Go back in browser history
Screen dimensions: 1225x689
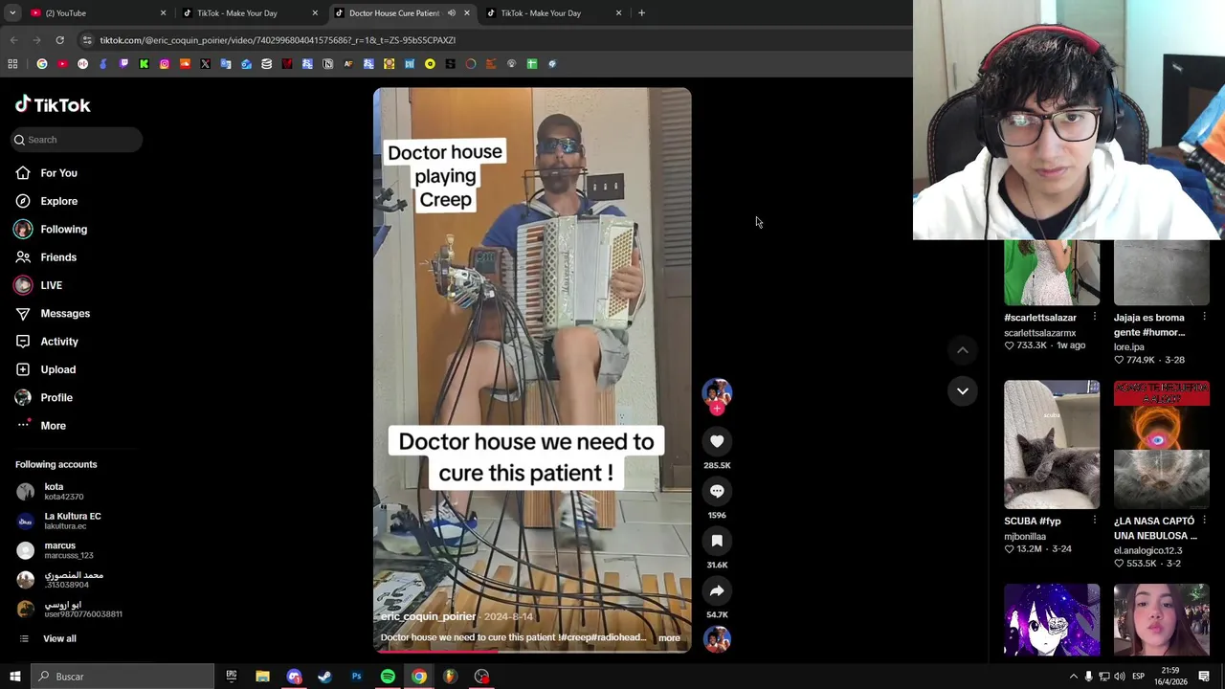[13, 40]
